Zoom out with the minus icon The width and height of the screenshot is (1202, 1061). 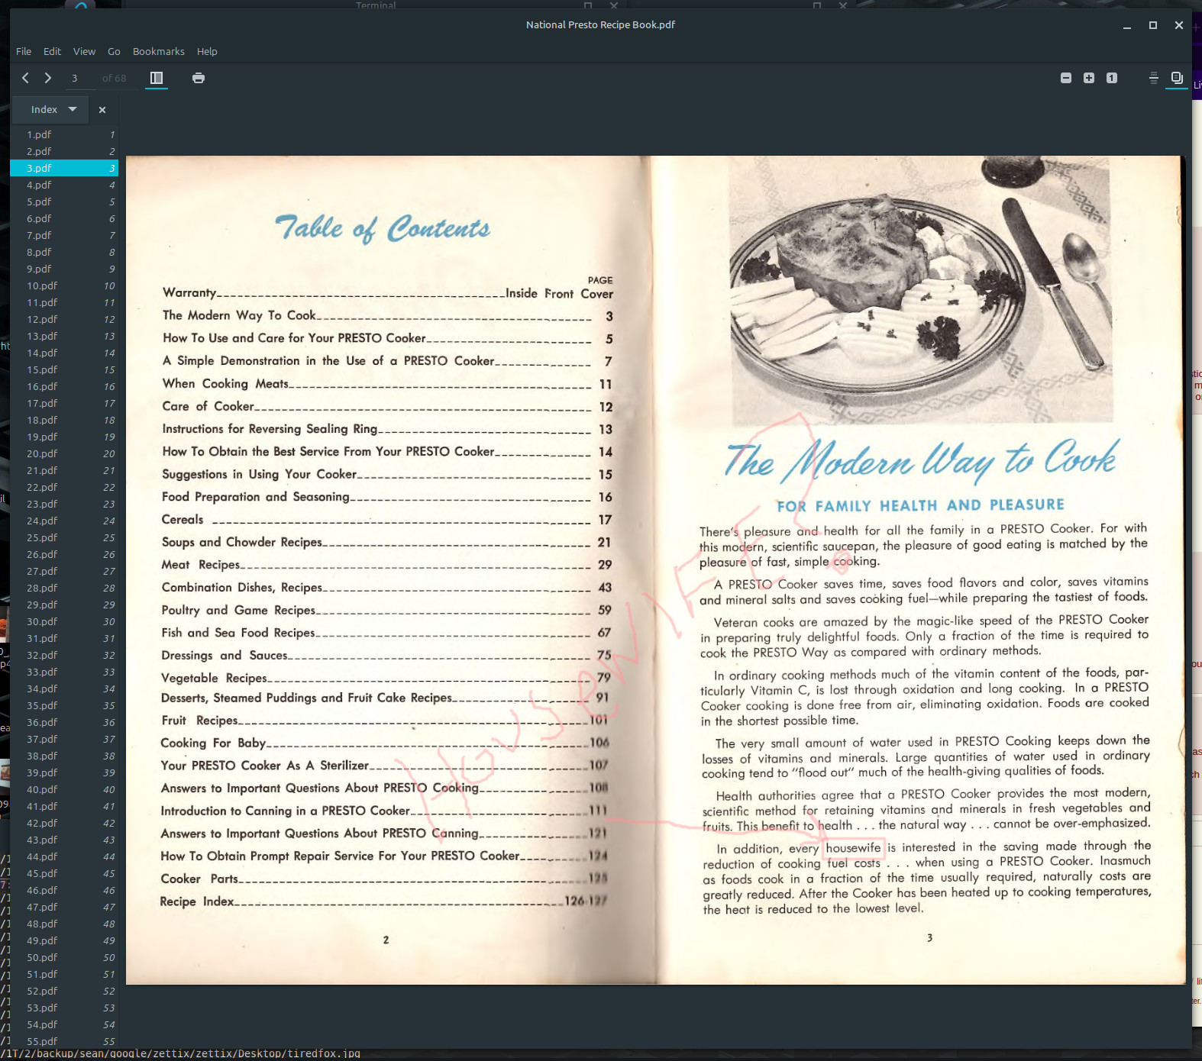(x=1066, y=78)
